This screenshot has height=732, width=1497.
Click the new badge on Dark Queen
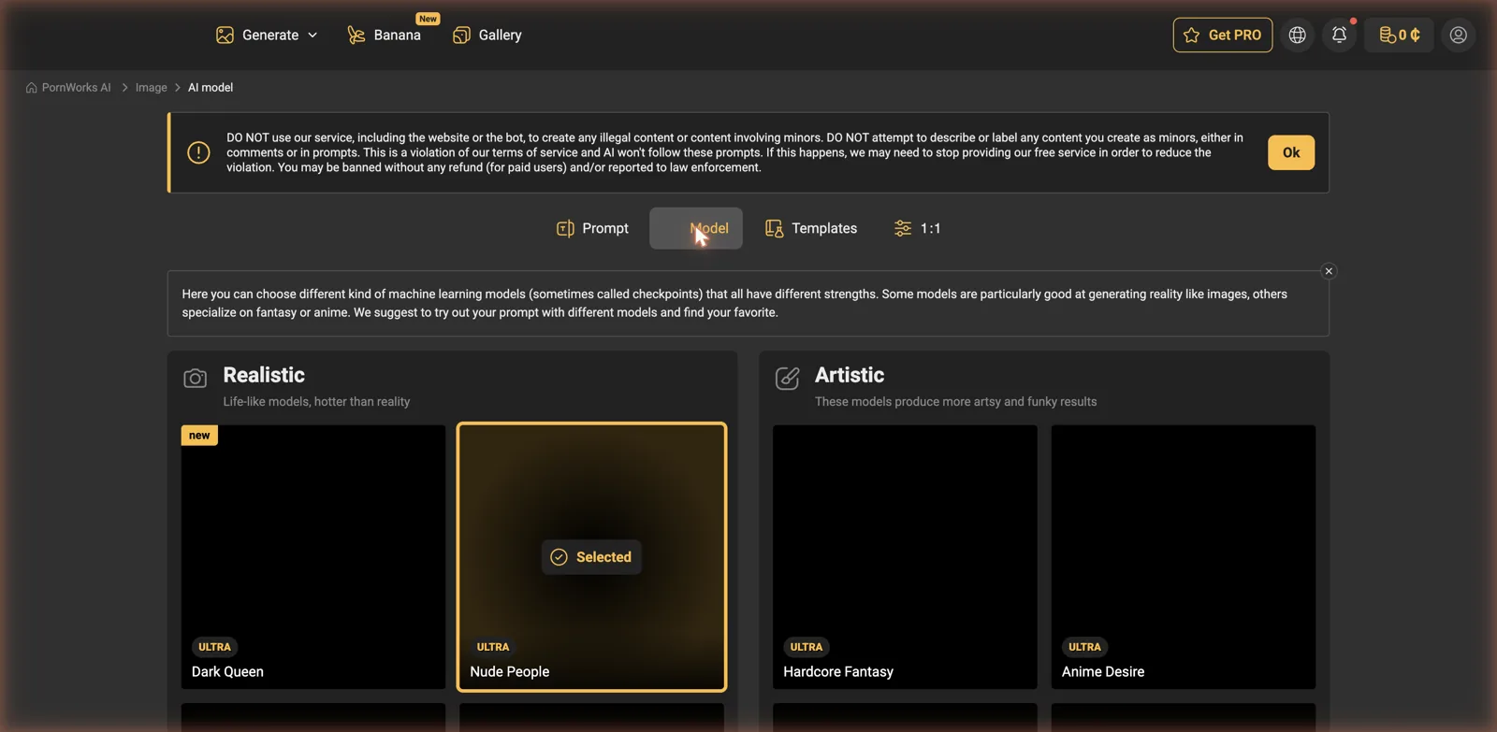coord(199,436)
